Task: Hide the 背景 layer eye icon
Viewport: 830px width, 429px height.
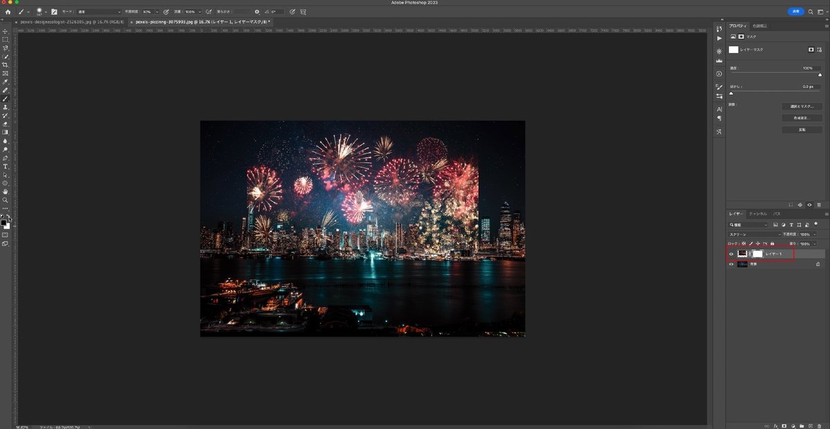Action: [x=731, y=264]
